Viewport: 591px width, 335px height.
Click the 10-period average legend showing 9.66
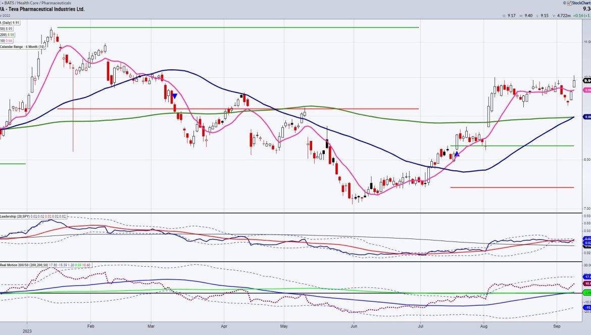tap(7, 41)
